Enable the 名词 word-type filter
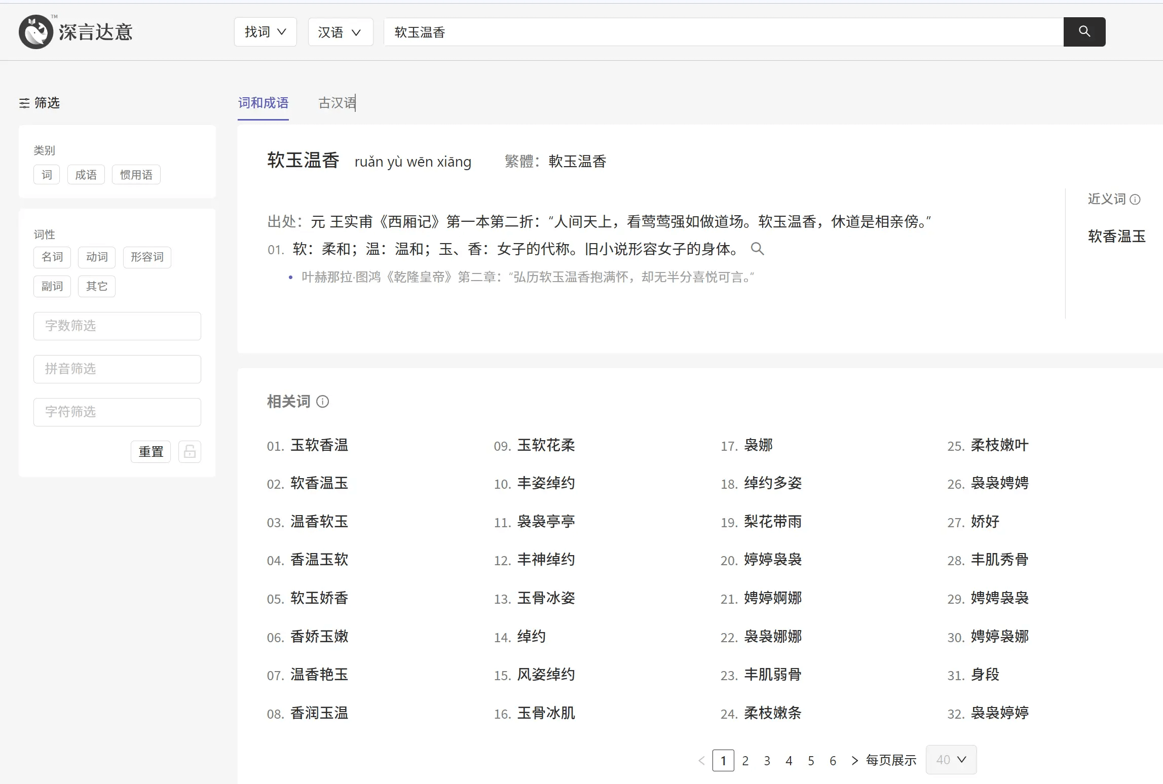 click(52, 257)
